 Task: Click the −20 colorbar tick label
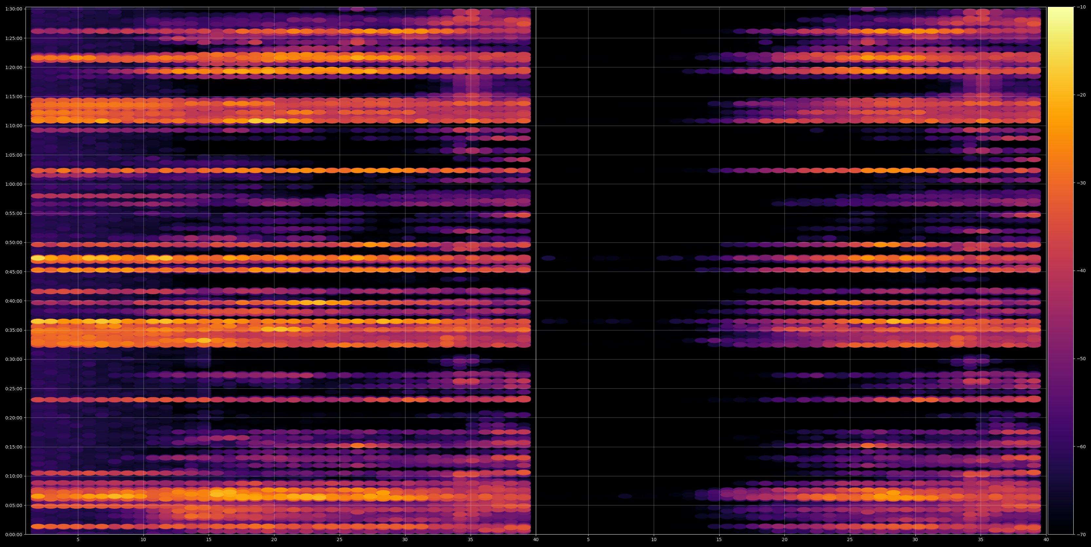pos(1081,95)
